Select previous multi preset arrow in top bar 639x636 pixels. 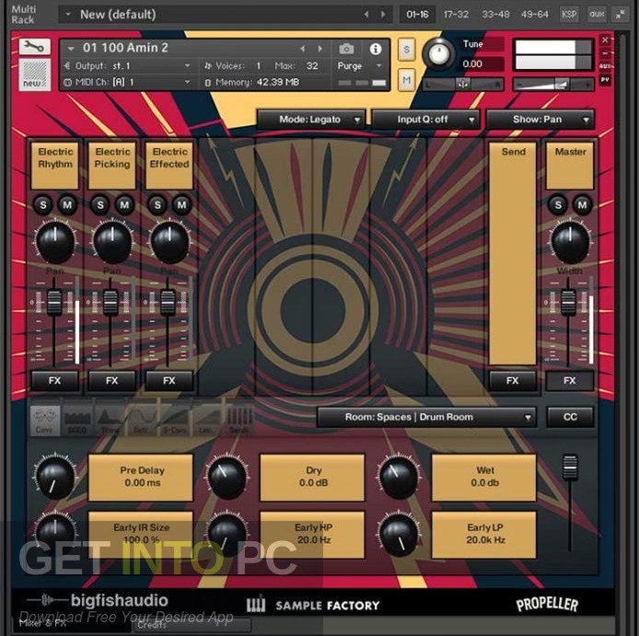tap(366, 15)
